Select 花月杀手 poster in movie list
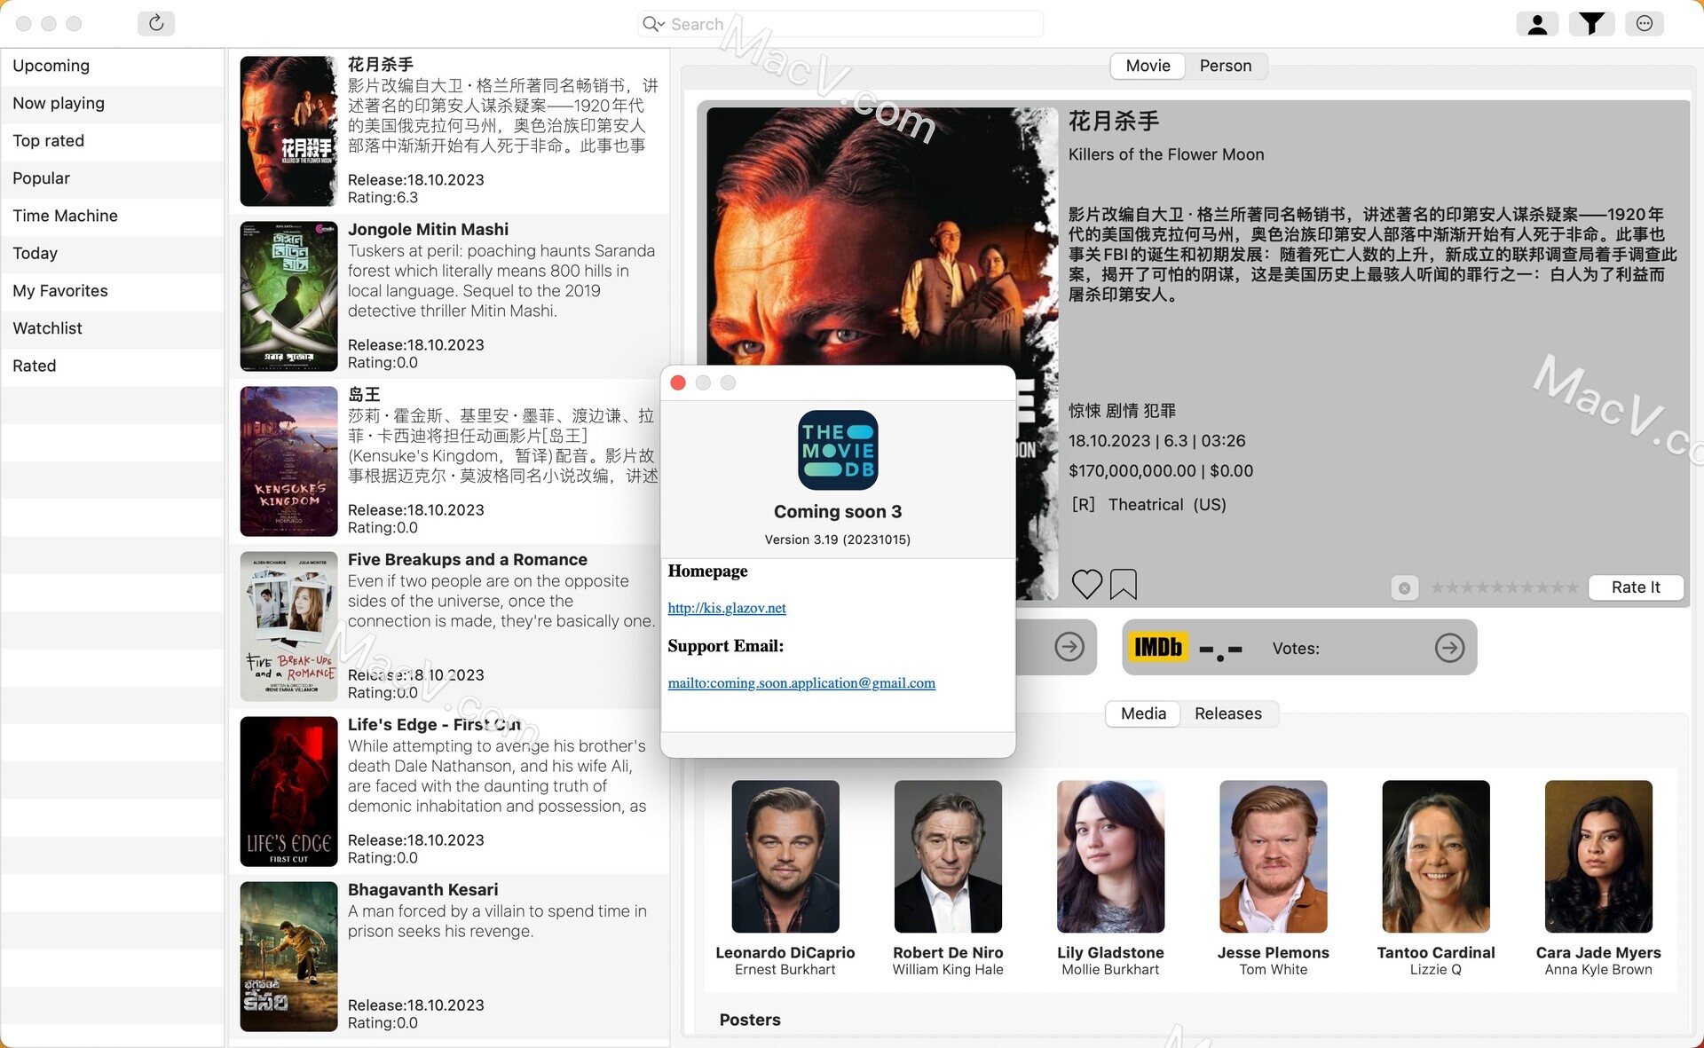Image resolution: width=1704 pixels, height=1048 pixels. [x=288, y=131]
